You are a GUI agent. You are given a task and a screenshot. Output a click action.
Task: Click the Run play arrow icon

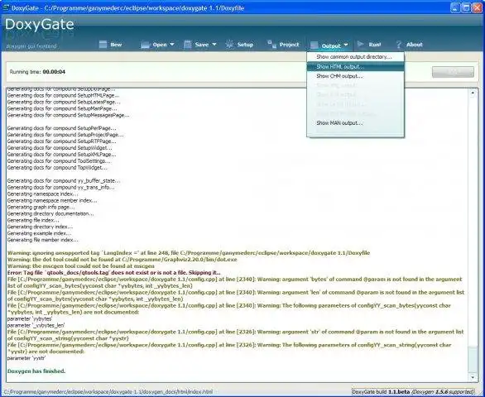(x=360, y=44)
